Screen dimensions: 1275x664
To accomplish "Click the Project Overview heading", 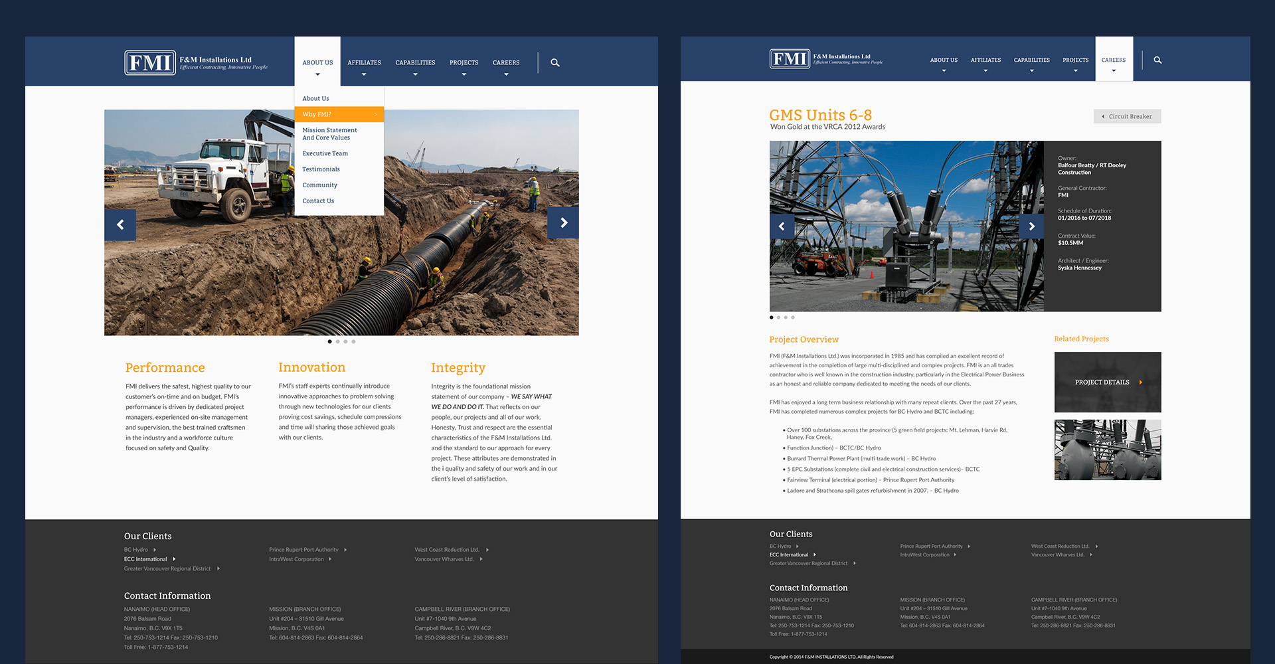I will click(x=804, y=339).
